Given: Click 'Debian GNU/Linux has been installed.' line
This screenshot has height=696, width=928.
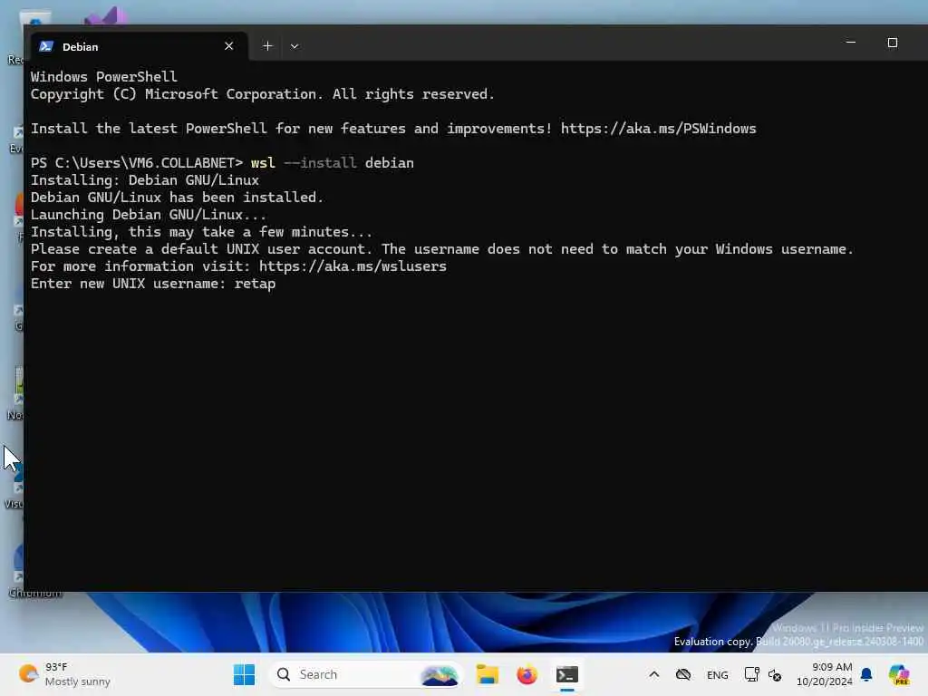Looking at the screenshot, I should [177, 197].
